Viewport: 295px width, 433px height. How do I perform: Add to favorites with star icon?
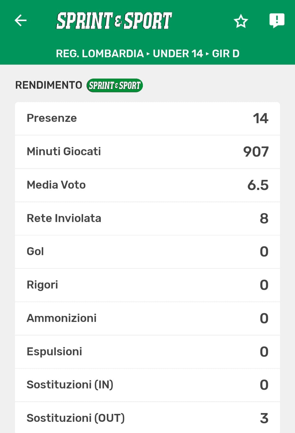[241, 21]
